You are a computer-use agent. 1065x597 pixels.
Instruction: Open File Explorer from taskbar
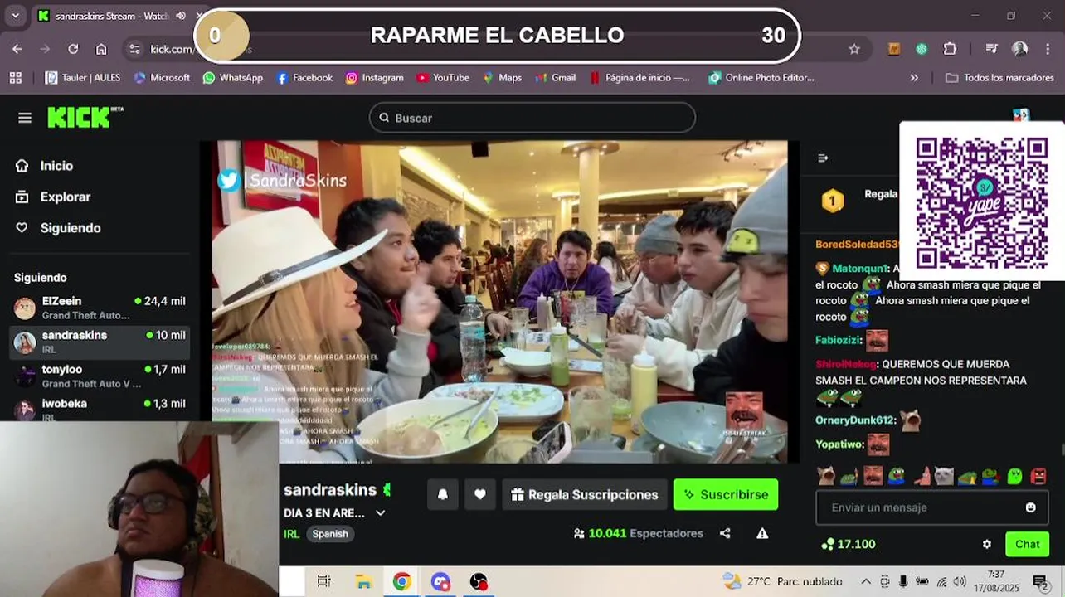(363, 581)
